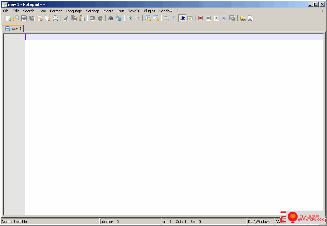Toggle show all characters pilcrow icon
The height and width of the screenshot is (226, 327).
tap(174, 19)
